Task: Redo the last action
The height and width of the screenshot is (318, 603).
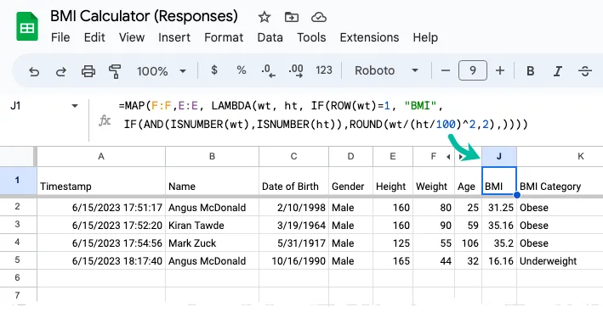Action: (60, 71)
